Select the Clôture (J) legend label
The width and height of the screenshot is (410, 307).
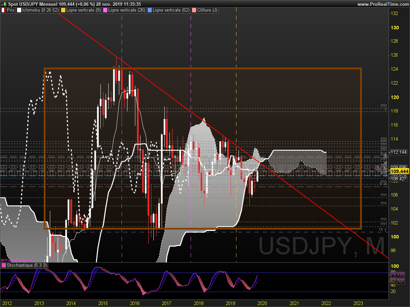(x=207, y=10)
